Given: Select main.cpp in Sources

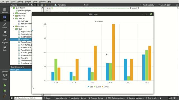Looking at the screenshot, I should point(24,21).
